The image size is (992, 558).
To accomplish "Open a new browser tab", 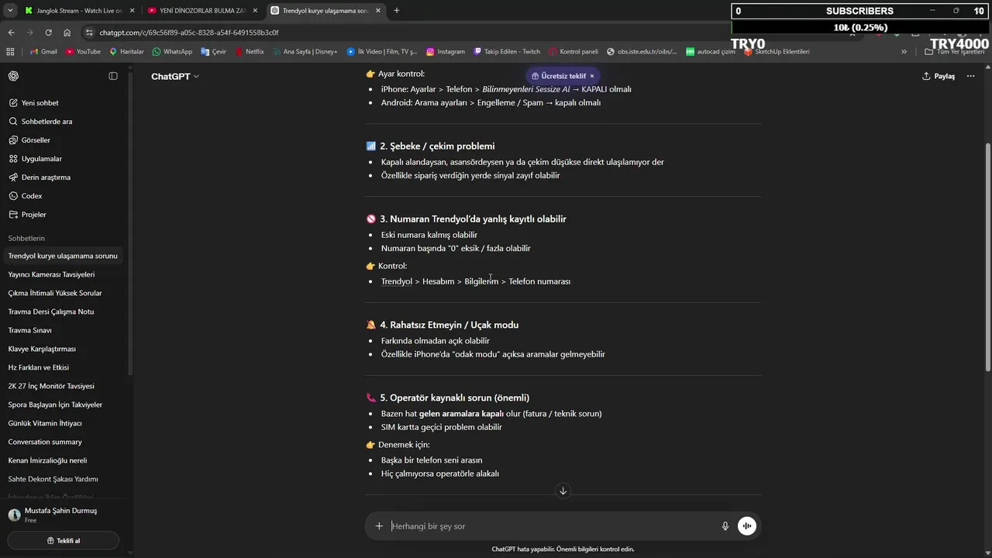I will click(x=396, y=11).
